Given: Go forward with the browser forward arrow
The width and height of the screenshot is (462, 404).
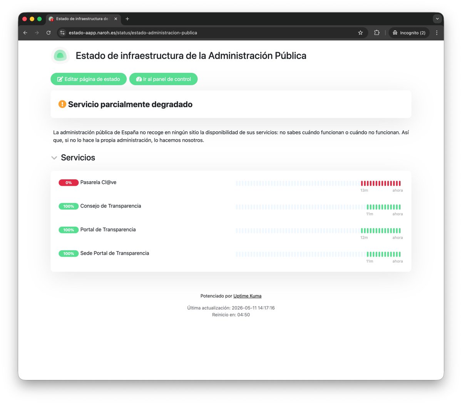Looking at the screenshot, I should pos(37,33).
